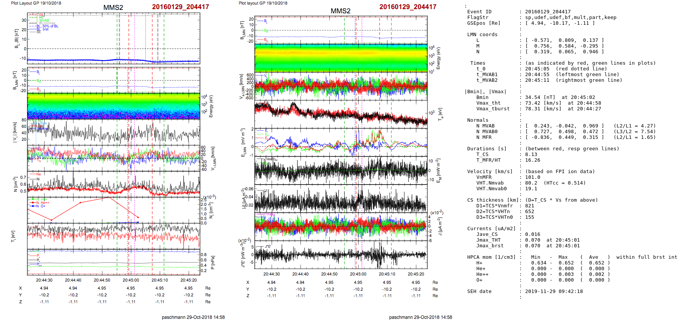Image resolution: width=687 pixels, height=320 pixels.
Task: Click the LMN coords heading
Action: click(x=482, y=35)
